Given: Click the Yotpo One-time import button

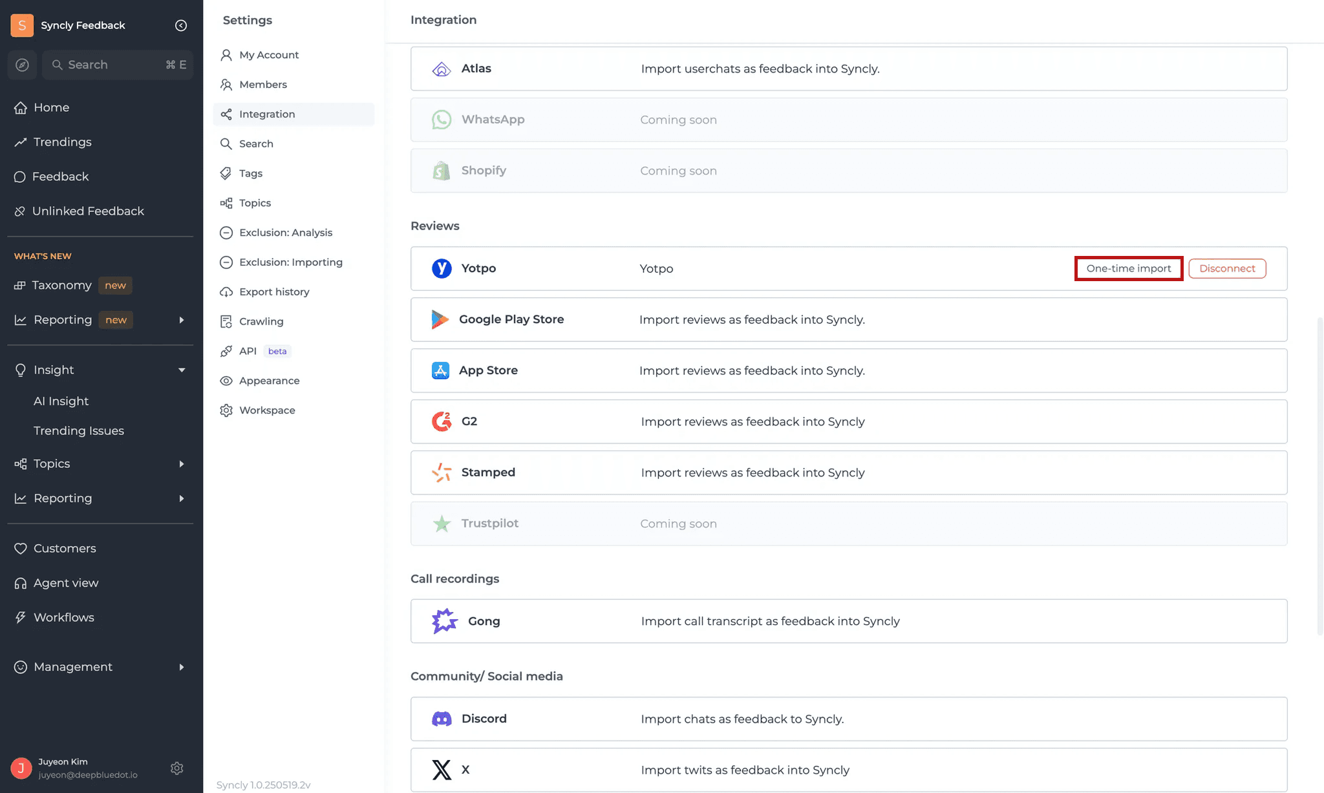Looking at the screenshot, I should 1129,268.
